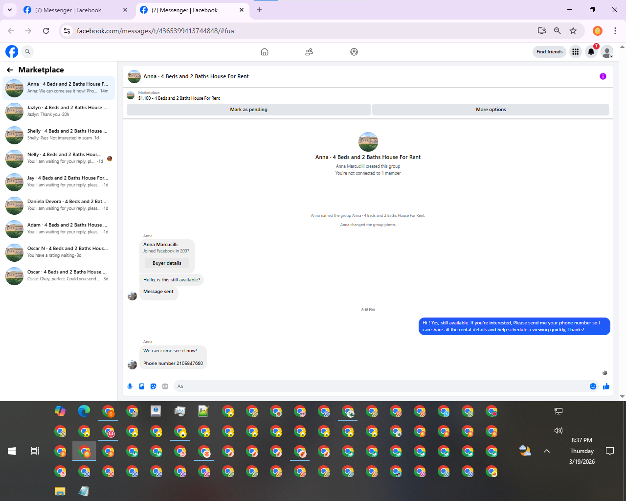View site information icon in address bar
Viewport: 626px width, 501px height.
(67, 31)
